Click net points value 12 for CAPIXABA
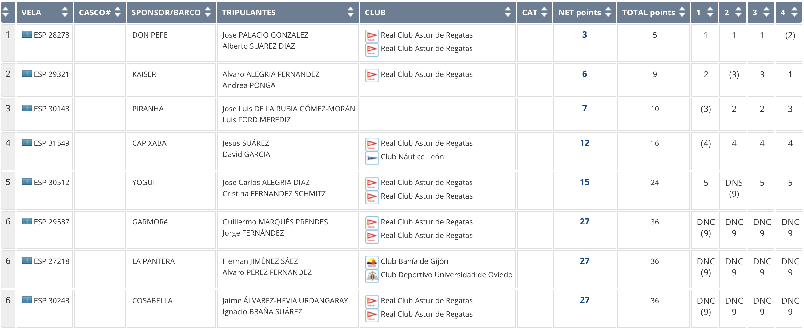This screenshot has width=804, height=329. (584, 142)
